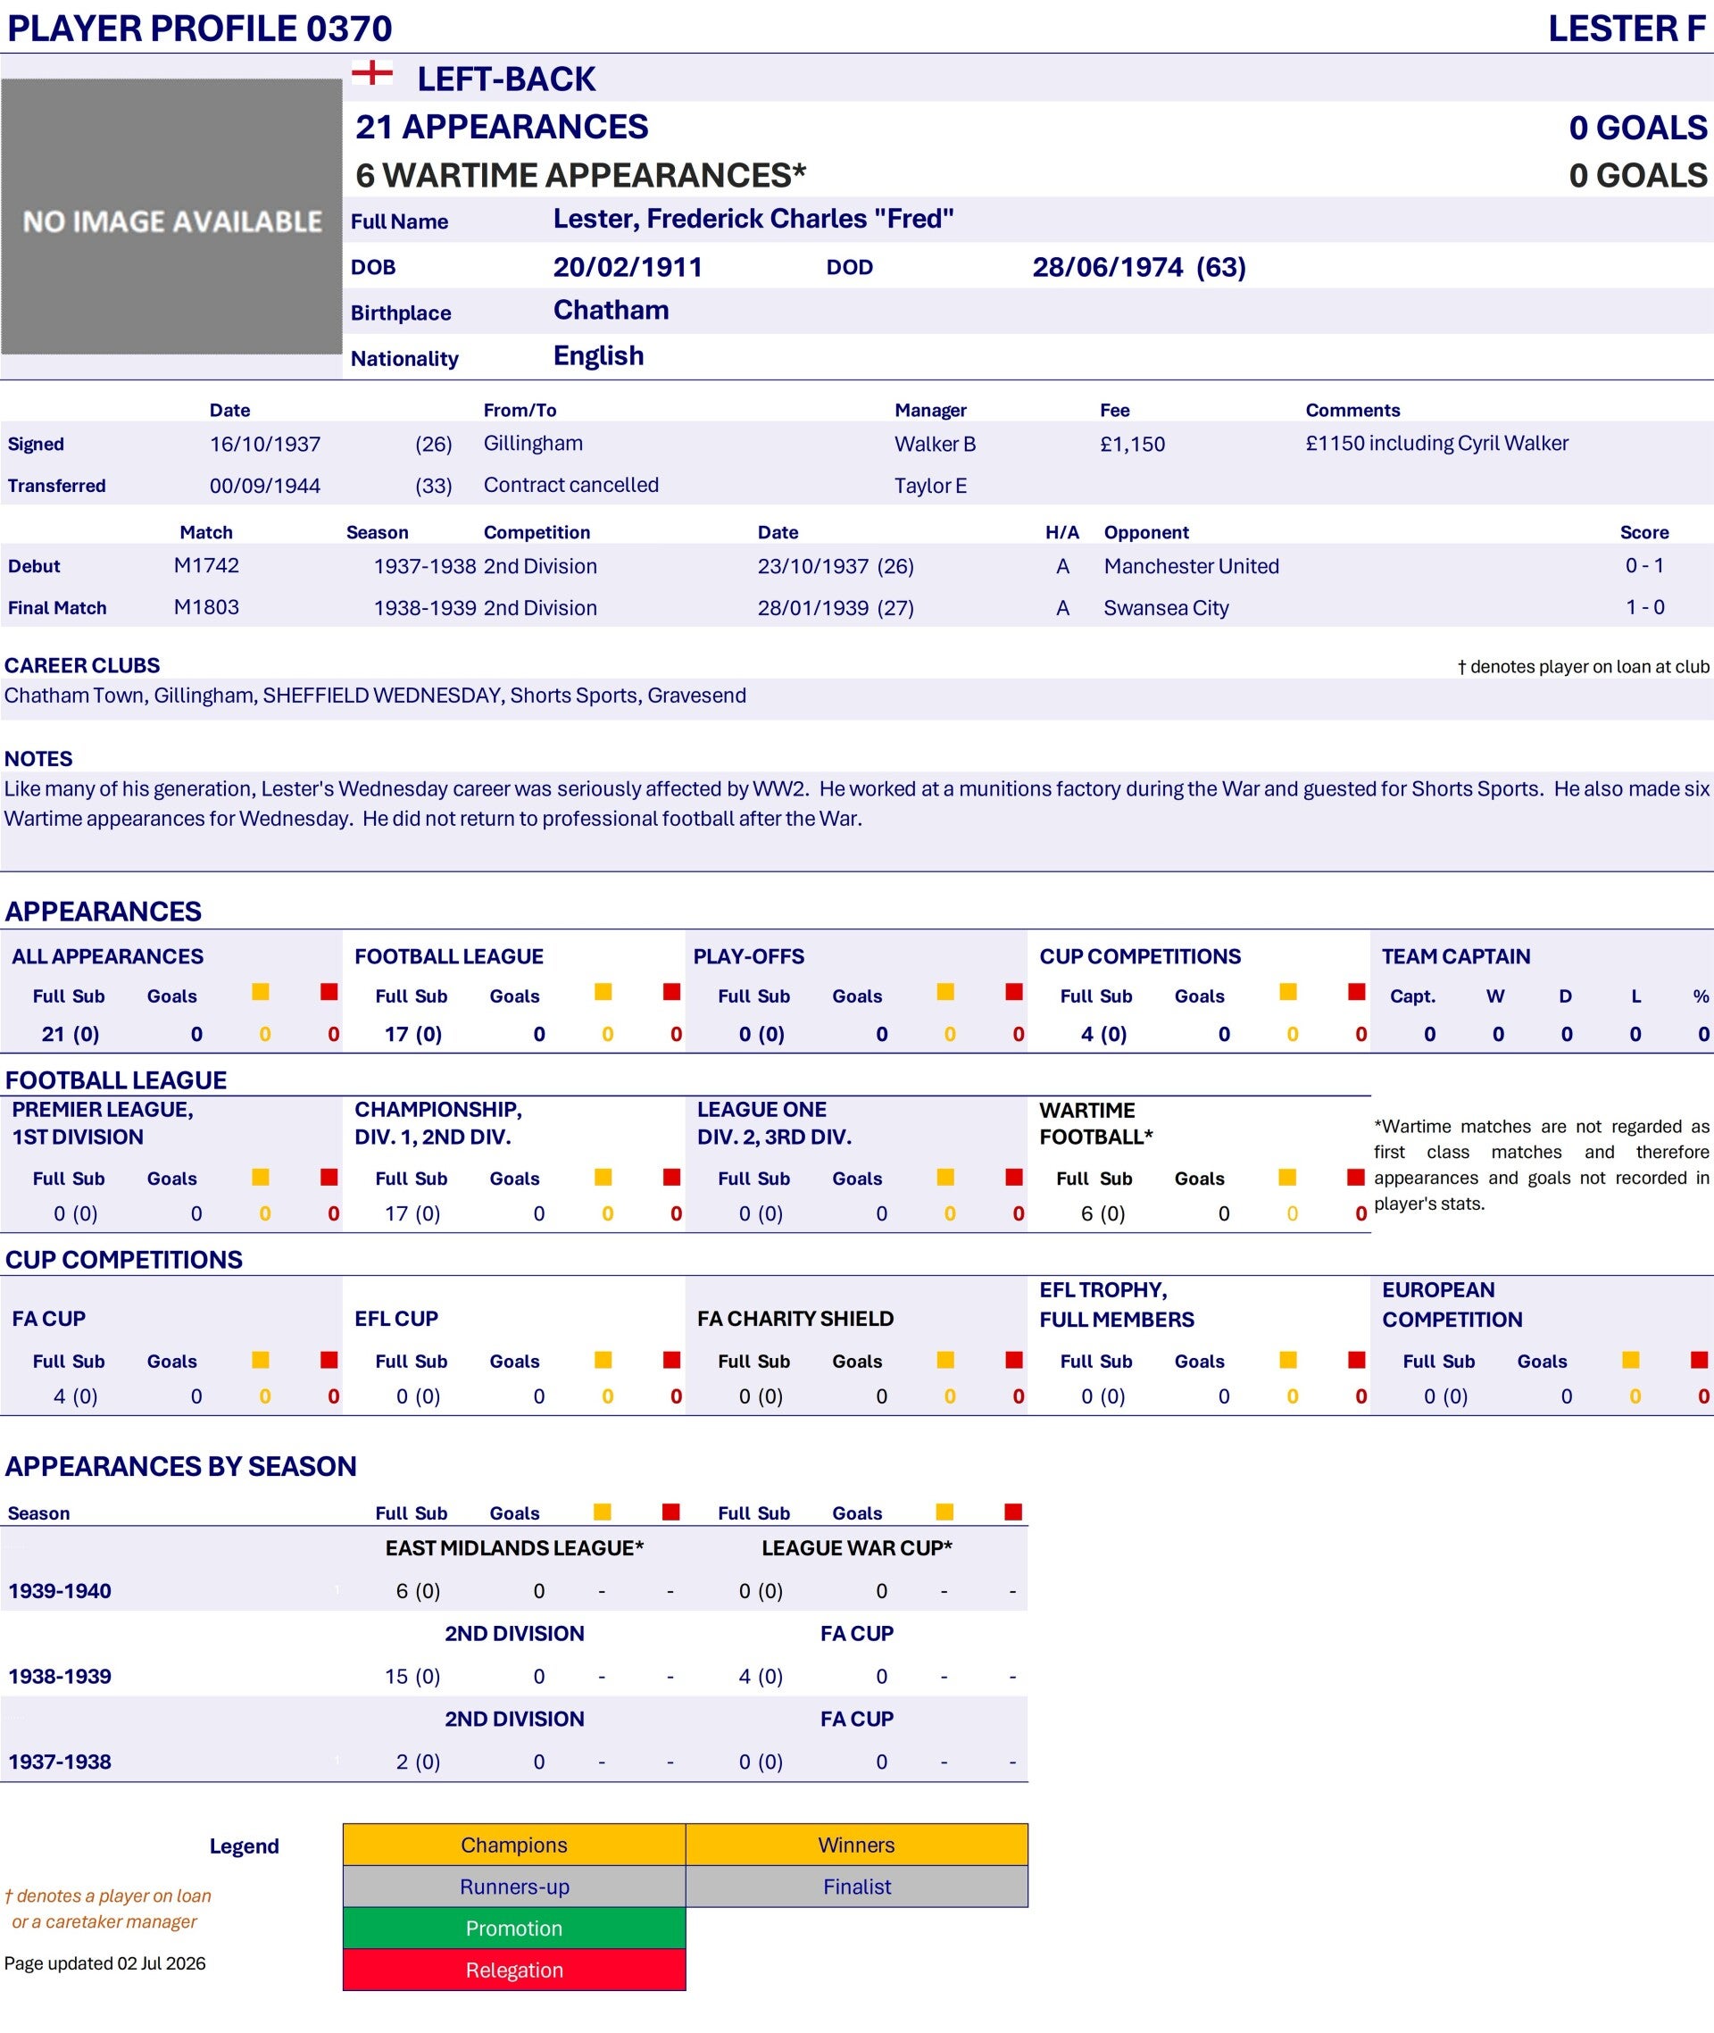
Task: Click the Champions gold legend swatch
Action: point(514,1845)
